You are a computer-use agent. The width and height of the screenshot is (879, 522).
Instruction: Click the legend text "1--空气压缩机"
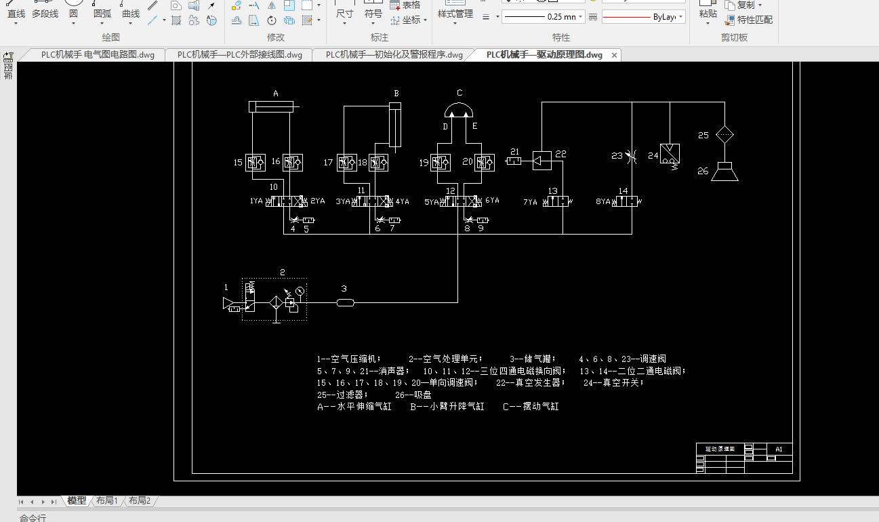point(348,359)
